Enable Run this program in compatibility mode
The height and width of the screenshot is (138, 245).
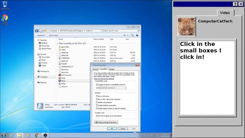coord(97,84)
